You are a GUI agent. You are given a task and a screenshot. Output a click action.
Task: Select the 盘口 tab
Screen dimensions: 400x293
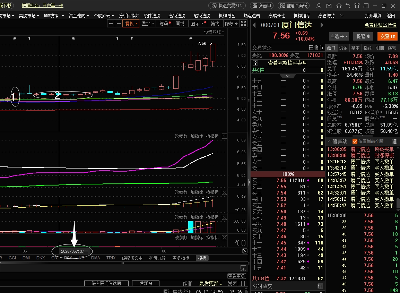tap(331, 48)
